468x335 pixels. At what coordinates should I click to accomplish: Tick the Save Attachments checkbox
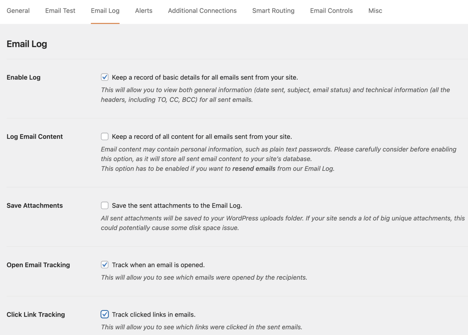pyautogui.click(x=105, y=206)
